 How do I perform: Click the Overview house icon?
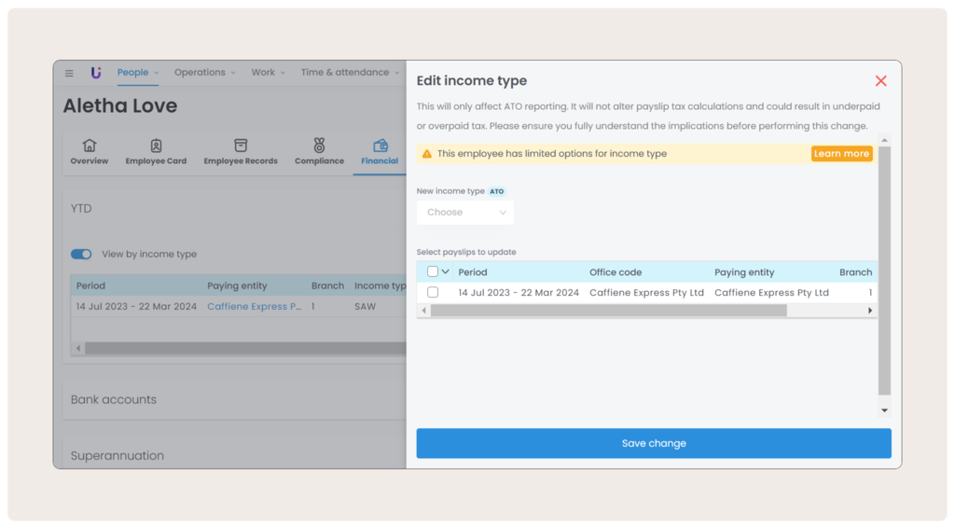click(x=90, y=146)
